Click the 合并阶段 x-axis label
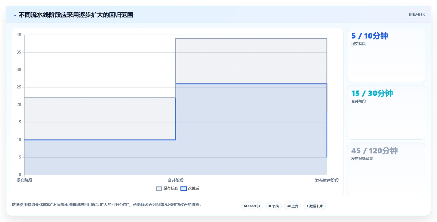Image resolution: width=437 pixels, height=222 pixels. [x=176, y=180]
